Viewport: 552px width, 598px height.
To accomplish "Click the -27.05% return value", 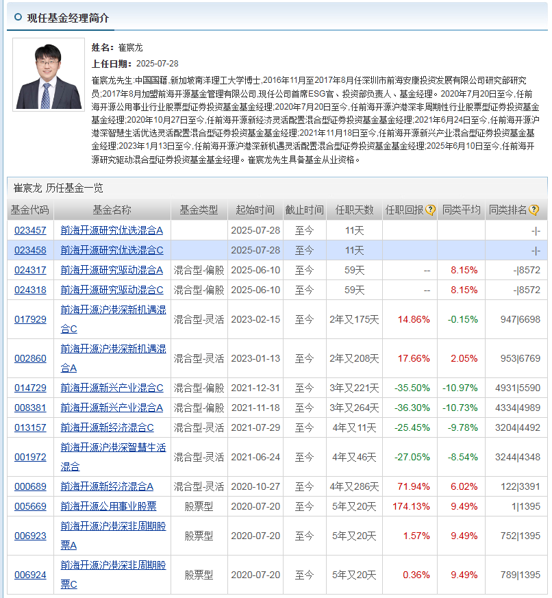I will coord(412,457).
